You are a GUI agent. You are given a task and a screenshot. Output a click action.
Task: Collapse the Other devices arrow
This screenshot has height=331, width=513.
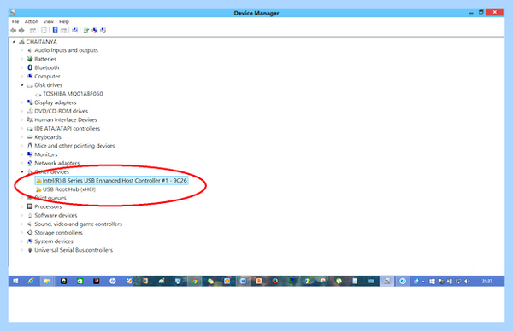tap(22, 172)
